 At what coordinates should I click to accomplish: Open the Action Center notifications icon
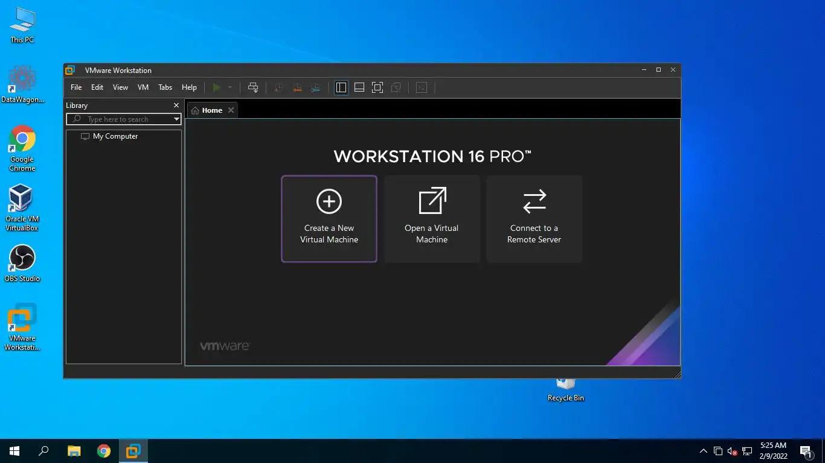[x=806, y=451]
